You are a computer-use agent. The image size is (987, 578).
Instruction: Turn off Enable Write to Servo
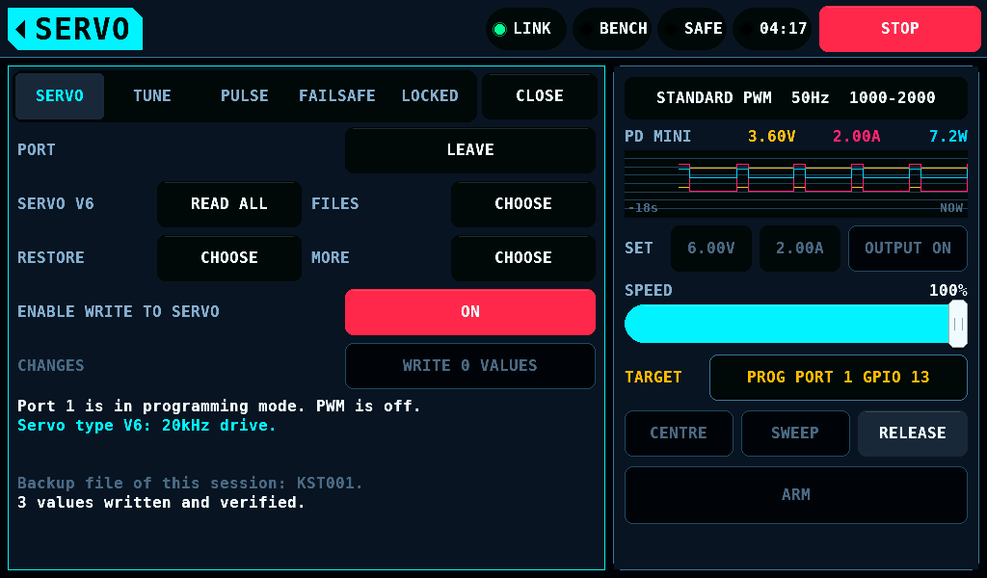click(x=470, y=312)
